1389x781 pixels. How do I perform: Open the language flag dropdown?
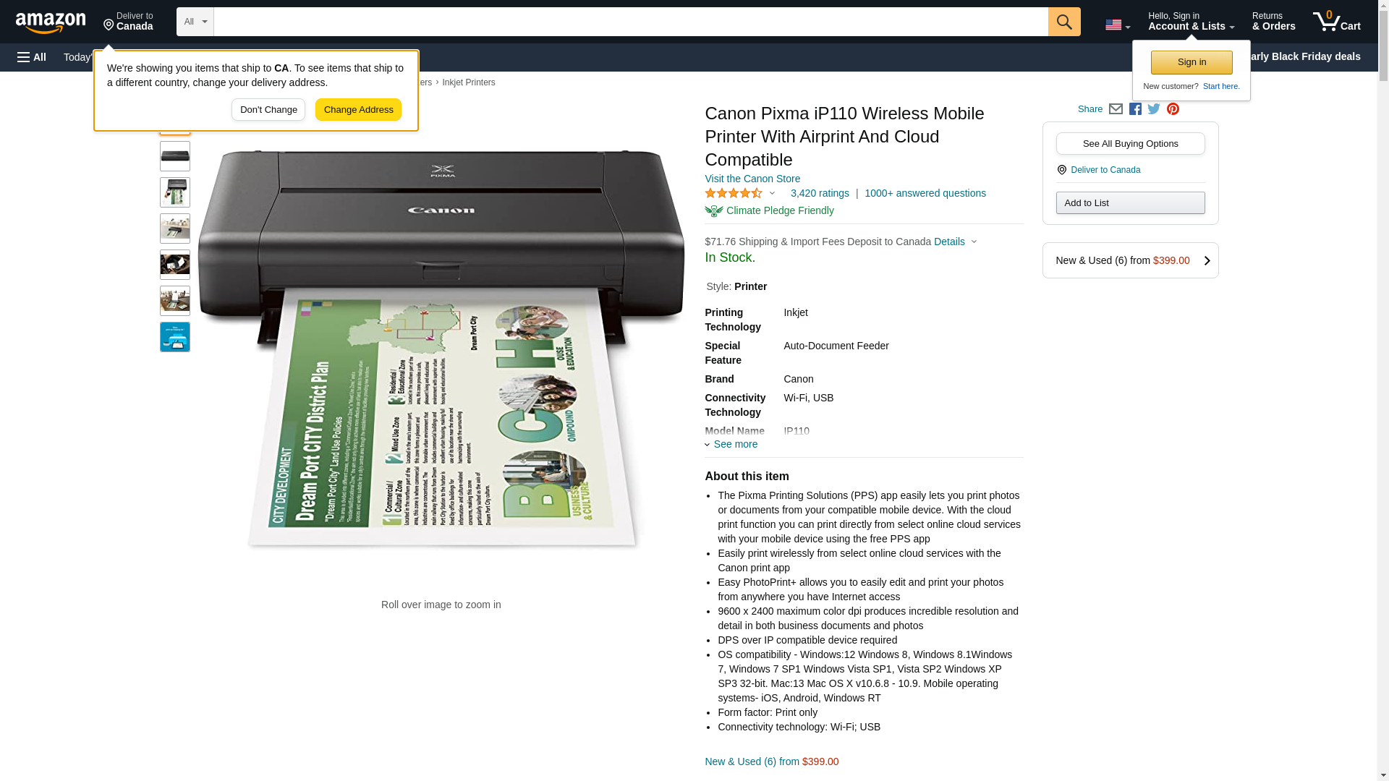(1118, 25)
